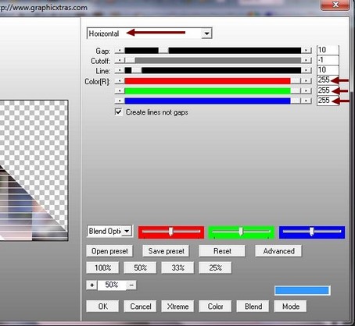Set preview zoom to 25%
The image size is (355, 326).
[x=215, y=268]
